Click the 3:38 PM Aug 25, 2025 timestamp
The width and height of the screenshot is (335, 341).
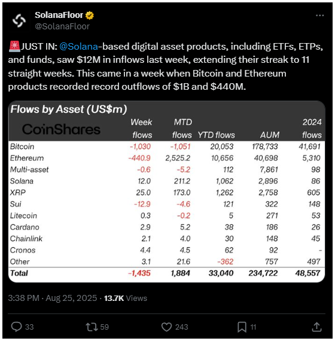[x=53, y=298]
